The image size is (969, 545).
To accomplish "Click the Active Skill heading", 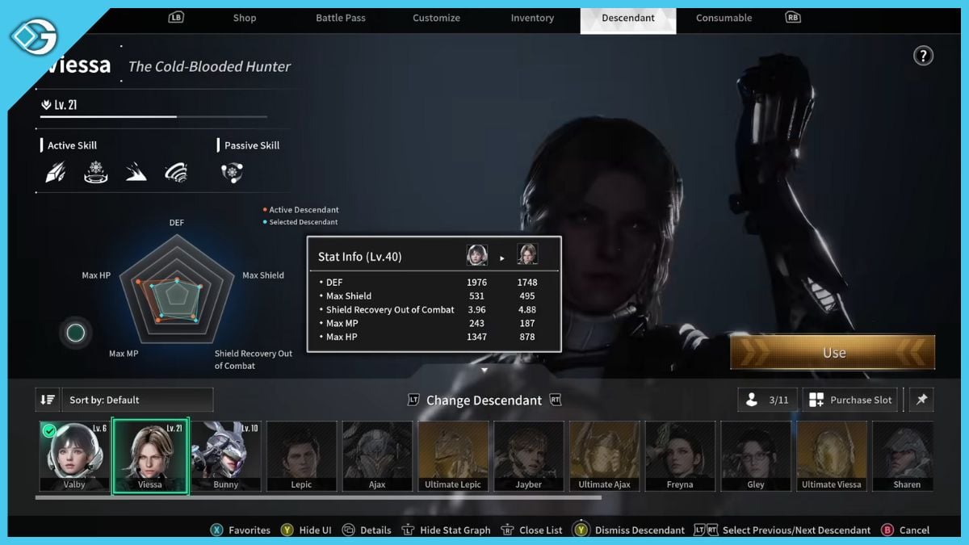I will click(72, 145).
